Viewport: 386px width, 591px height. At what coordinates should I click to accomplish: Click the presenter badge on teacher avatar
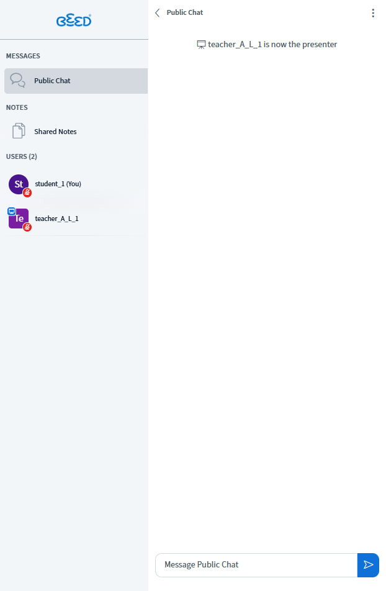(12, 211)
